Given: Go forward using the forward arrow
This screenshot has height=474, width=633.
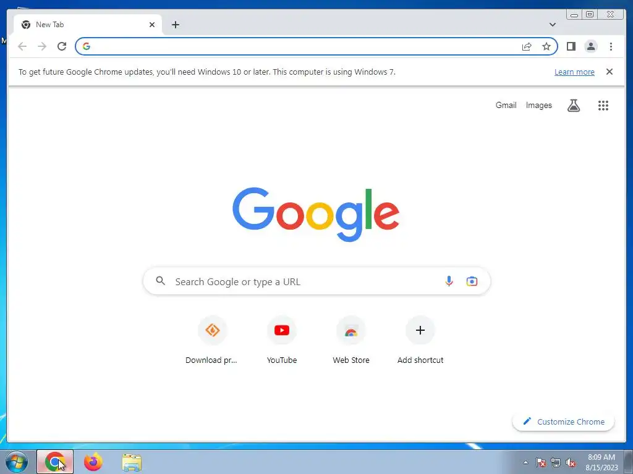Looking at the screenshot, I should point(42,46).
